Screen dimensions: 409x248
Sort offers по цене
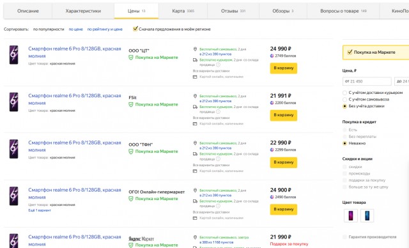75,29
